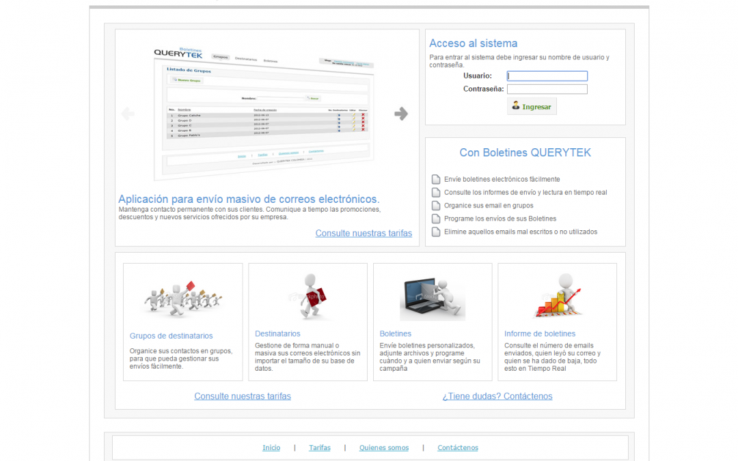Click the Contraseña: label
The image size is (738, 461).
pyautogui.click(x=483, y=89)
